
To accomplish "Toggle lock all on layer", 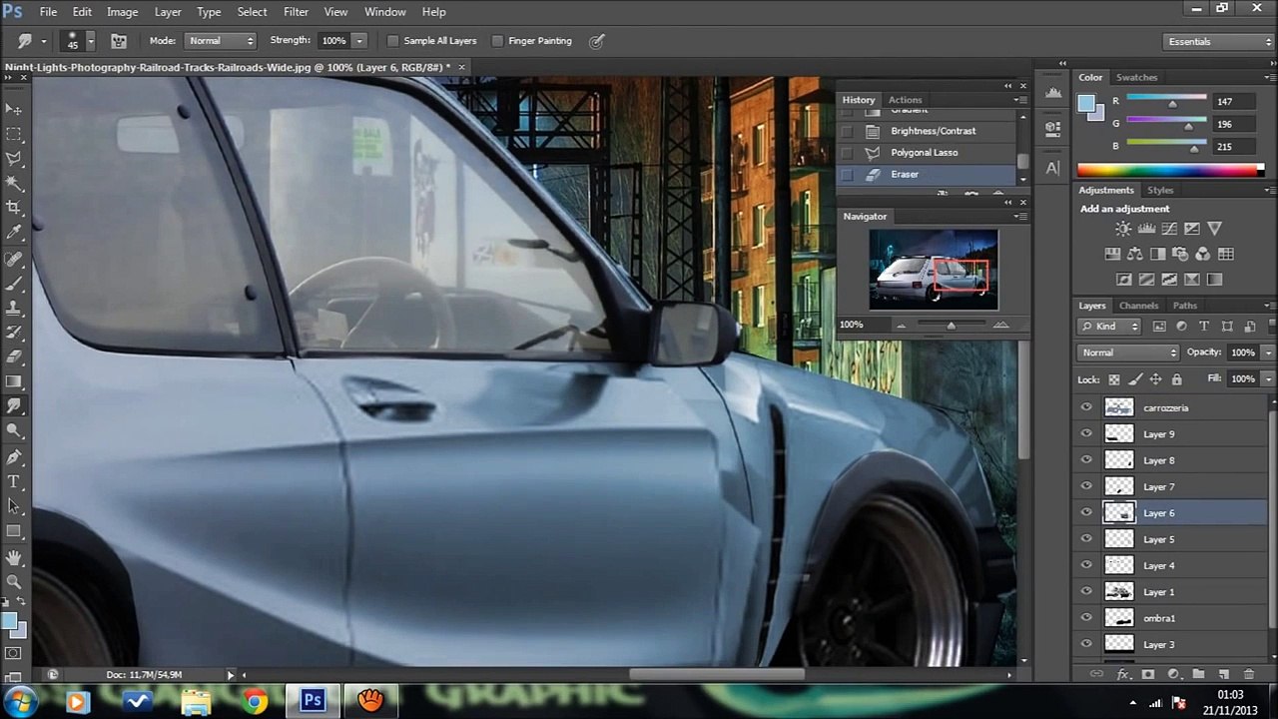I will 1176,379.
